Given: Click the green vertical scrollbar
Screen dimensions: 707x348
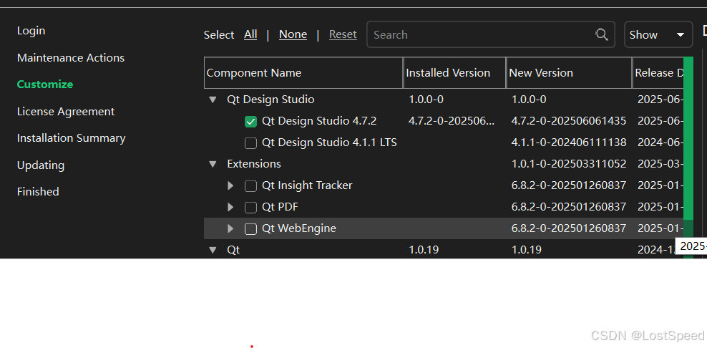Looking at the screenshot, I should [x=688, y=137].
